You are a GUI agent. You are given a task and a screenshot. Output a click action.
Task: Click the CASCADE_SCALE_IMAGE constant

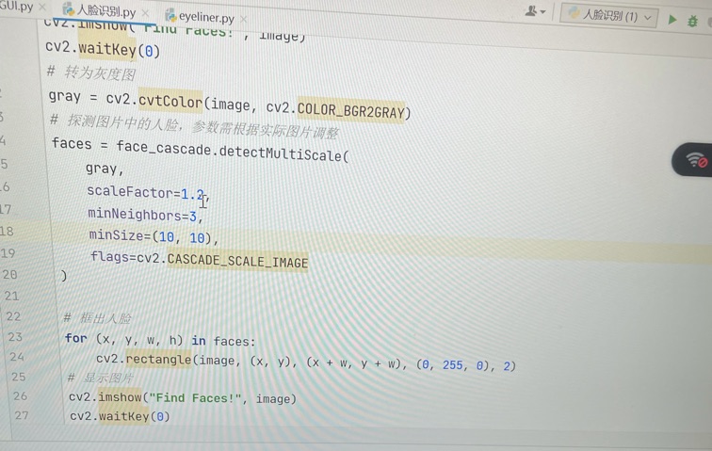tap(237, 261)
